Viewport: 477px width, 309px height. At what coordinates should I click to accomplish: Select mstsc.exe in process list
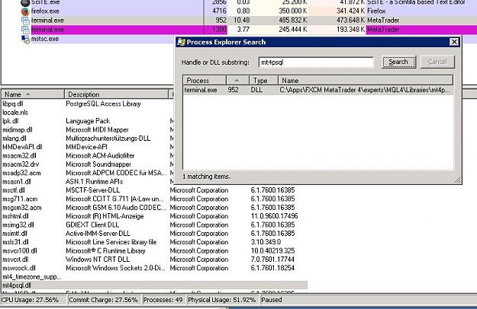45,39
